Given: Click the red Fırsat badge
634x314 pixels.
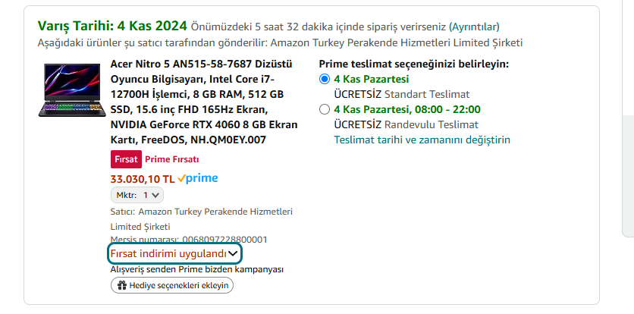Looking at the screenshot, I should tap(125, 159).
